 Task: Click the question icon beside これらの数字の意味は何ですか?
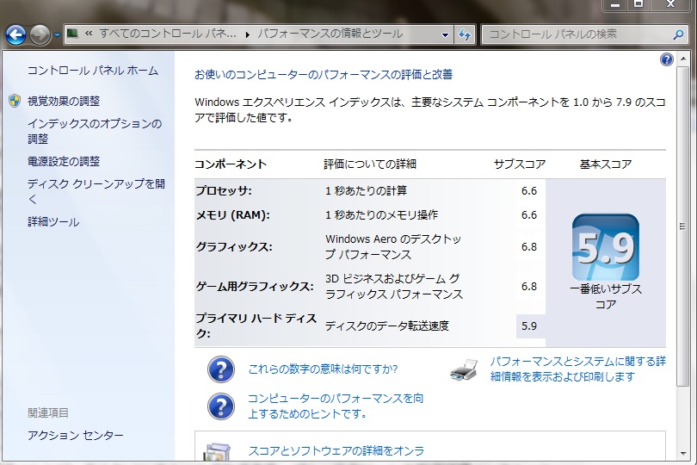221,369
